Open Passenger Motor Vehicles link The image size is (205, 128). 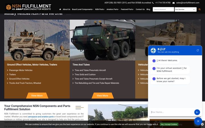(21, 70)
